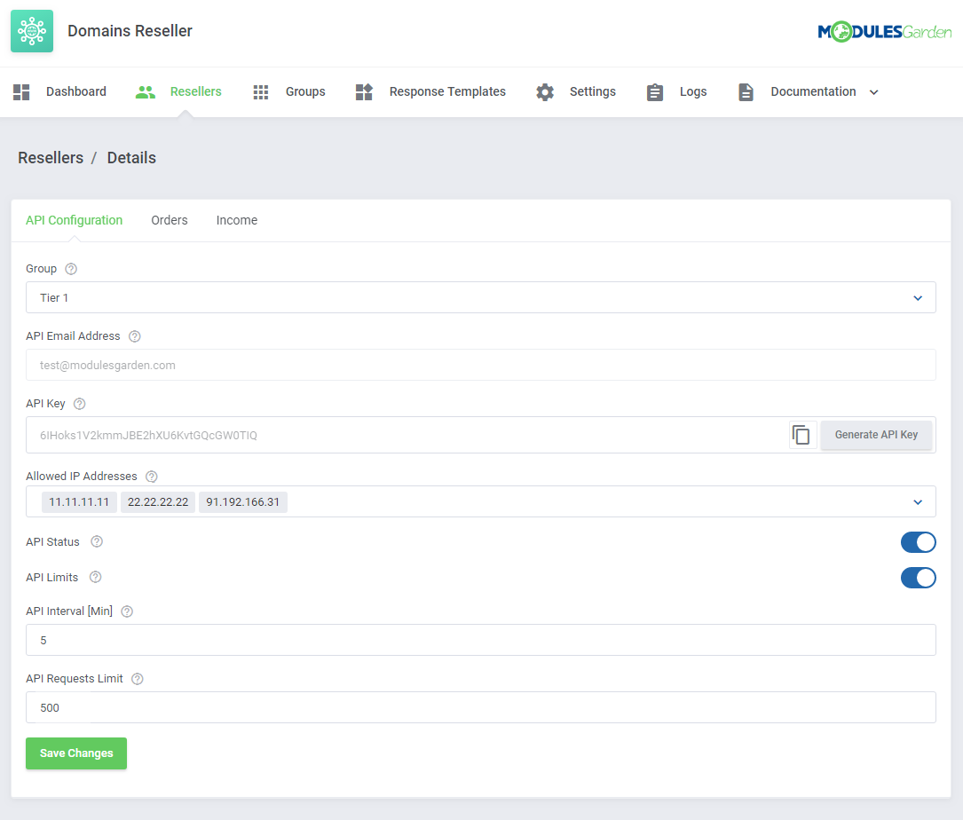Click the API Email Address field

[x=481, y=366]
